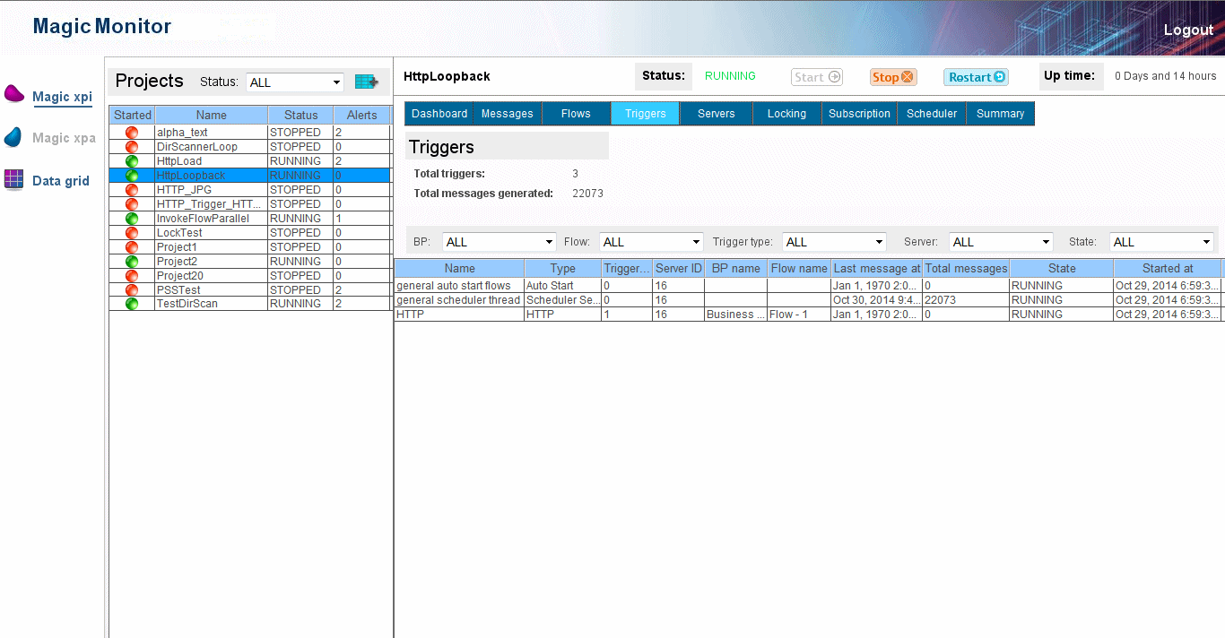Select the PSSTest project name
The height and width of the screenshot is (638, 1225).
(x=178, y=290)
